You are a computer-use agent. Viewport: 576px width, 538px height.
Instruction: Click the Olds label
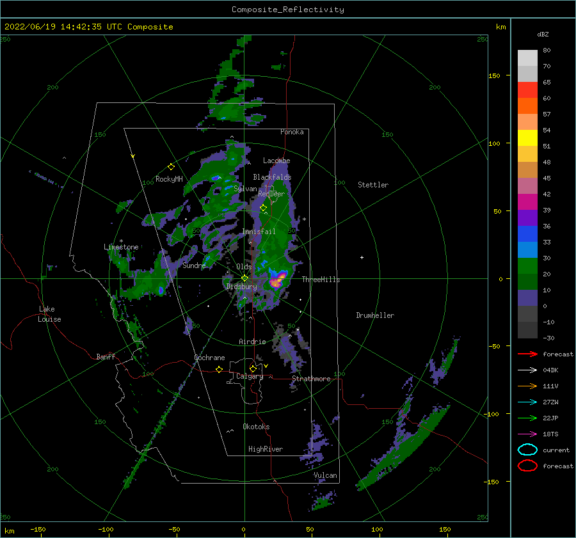point(244,267)
